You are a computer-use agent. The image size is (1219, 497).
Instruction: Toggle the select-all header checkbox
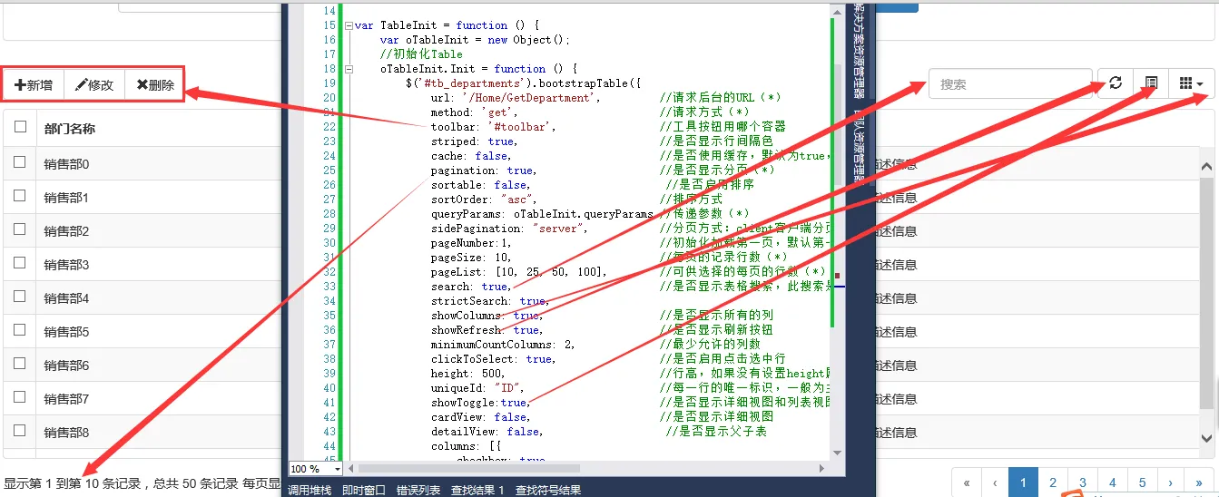(x=20, y=128)
